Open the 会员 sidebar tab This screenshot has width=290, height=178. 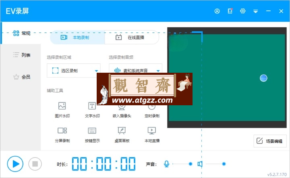pyautogui.click(x=21, y=77)
